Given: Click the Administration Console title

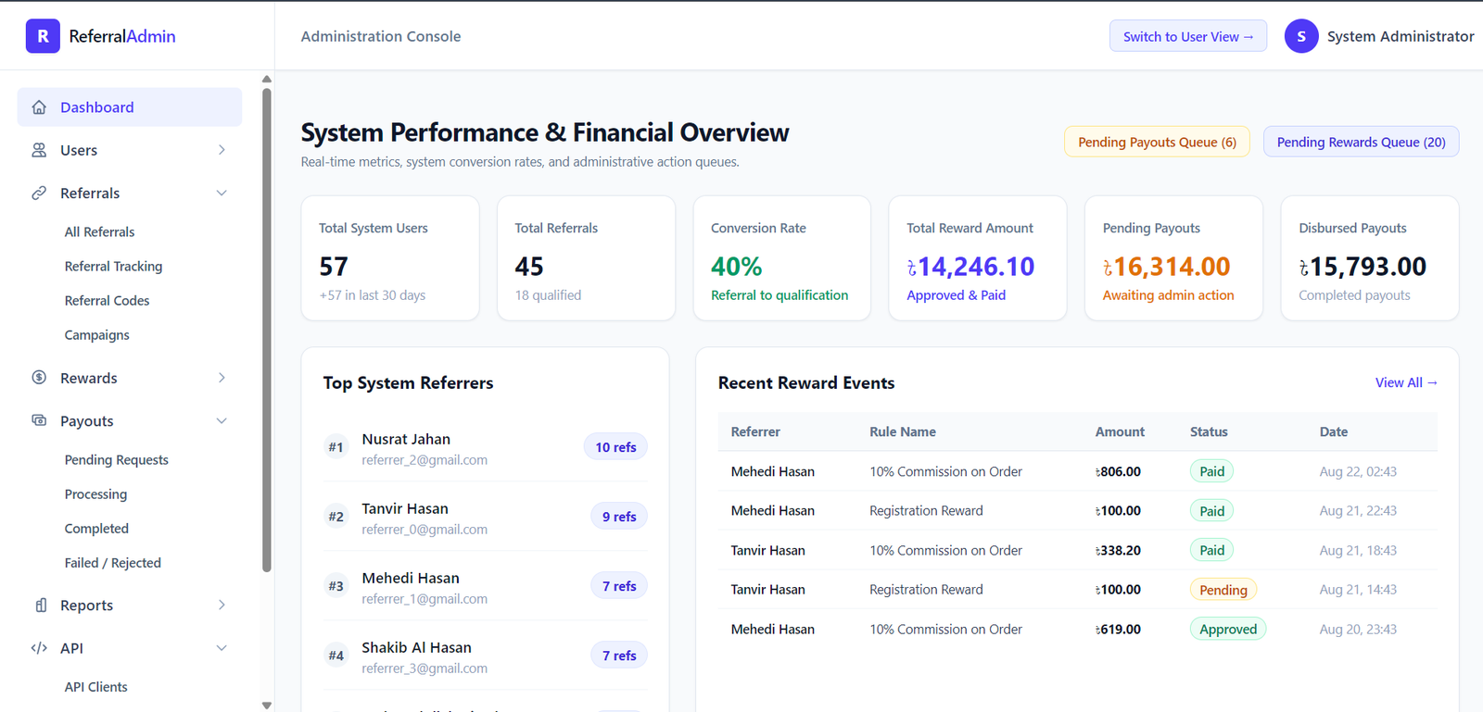Looking at the screenshot, I should coord(381,36).
